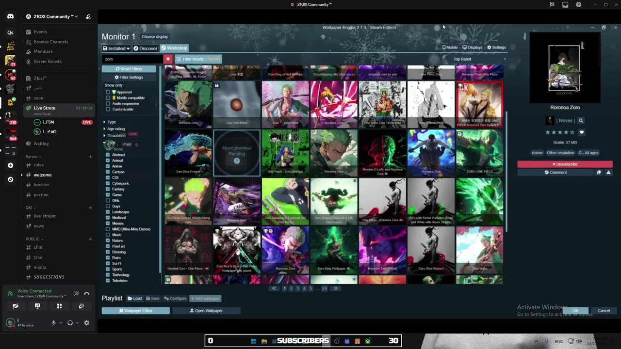Expand the Type filter section
621x349 pixels.
(x=110, y=122)
